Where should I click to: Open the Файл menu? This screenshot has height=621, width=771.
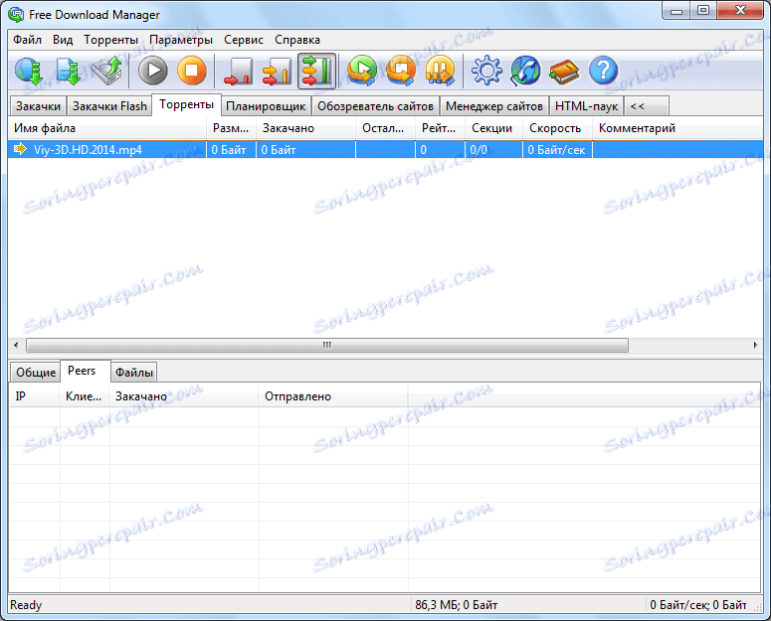[27, 40]
